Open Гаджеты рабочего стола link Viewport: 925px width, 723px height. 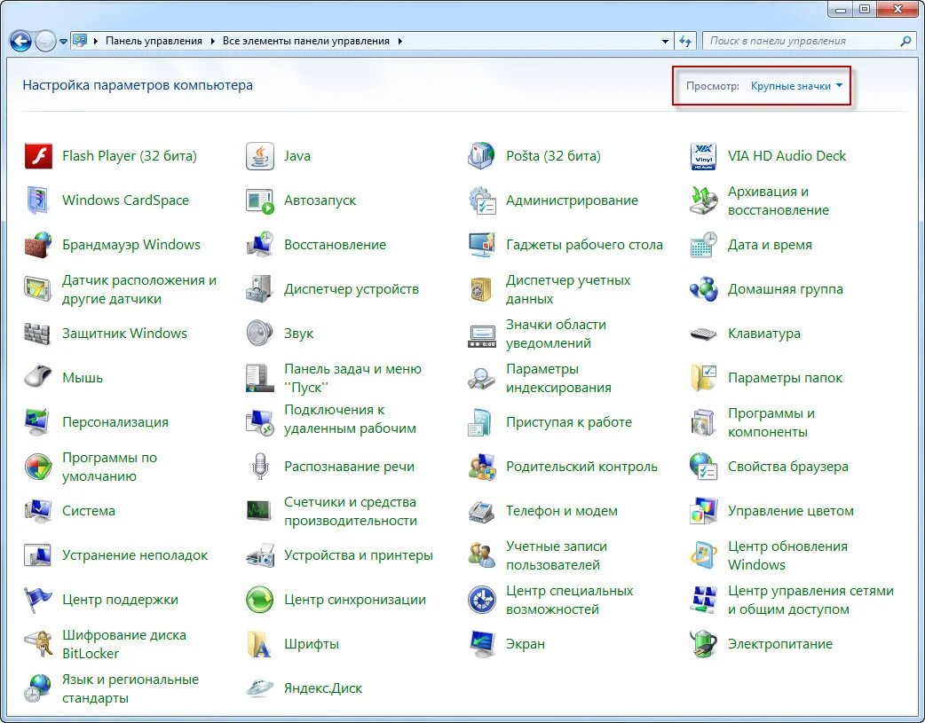click(584, 245)
